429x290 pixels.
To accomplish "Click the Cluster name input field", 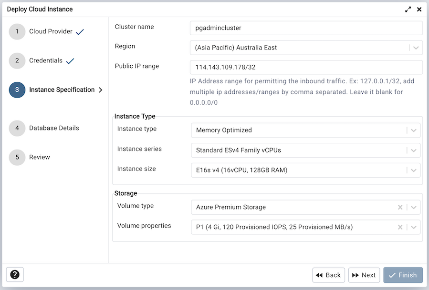I will pyautogui.click(x=306, y=28).
